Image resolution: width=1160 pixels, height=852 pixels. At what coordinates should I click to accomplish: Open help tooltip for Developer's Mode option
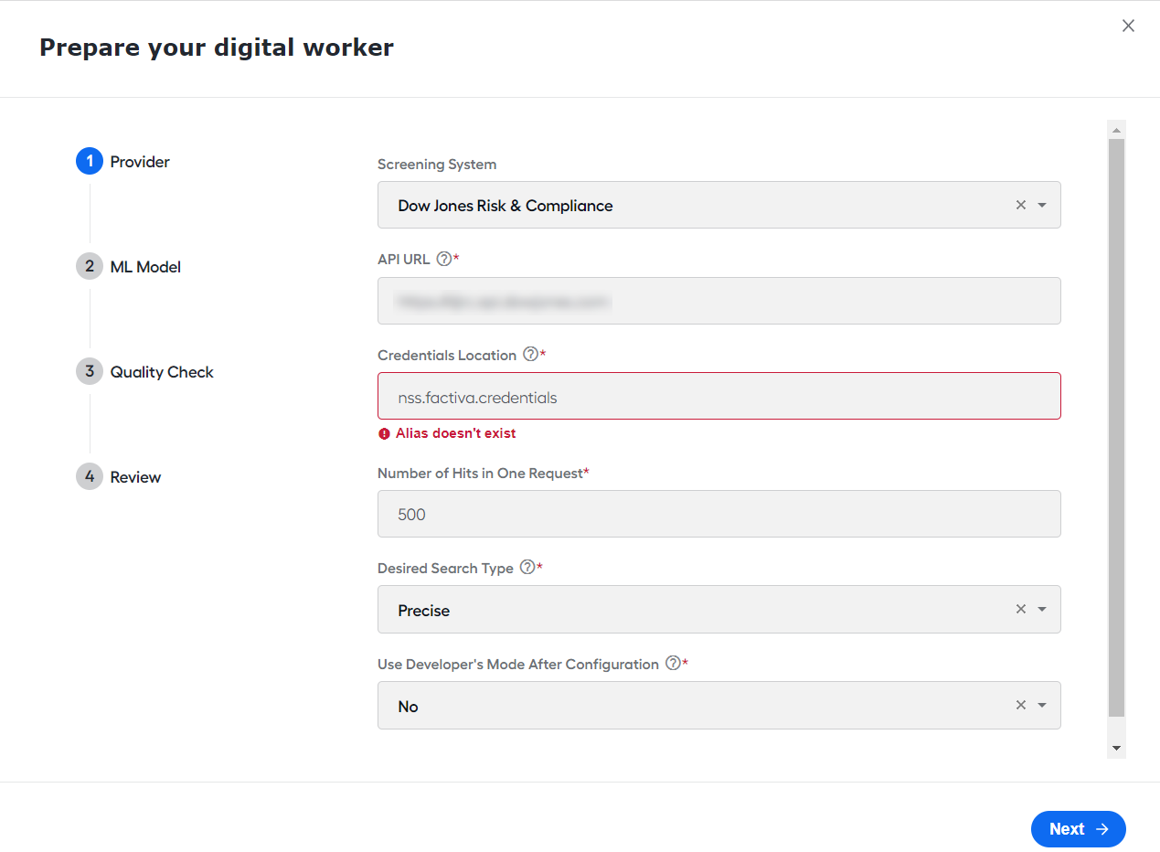[673, 664]
